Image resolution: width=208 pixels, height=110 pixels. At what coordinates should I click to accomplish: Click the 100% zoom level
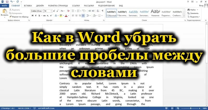click(205, 108)
